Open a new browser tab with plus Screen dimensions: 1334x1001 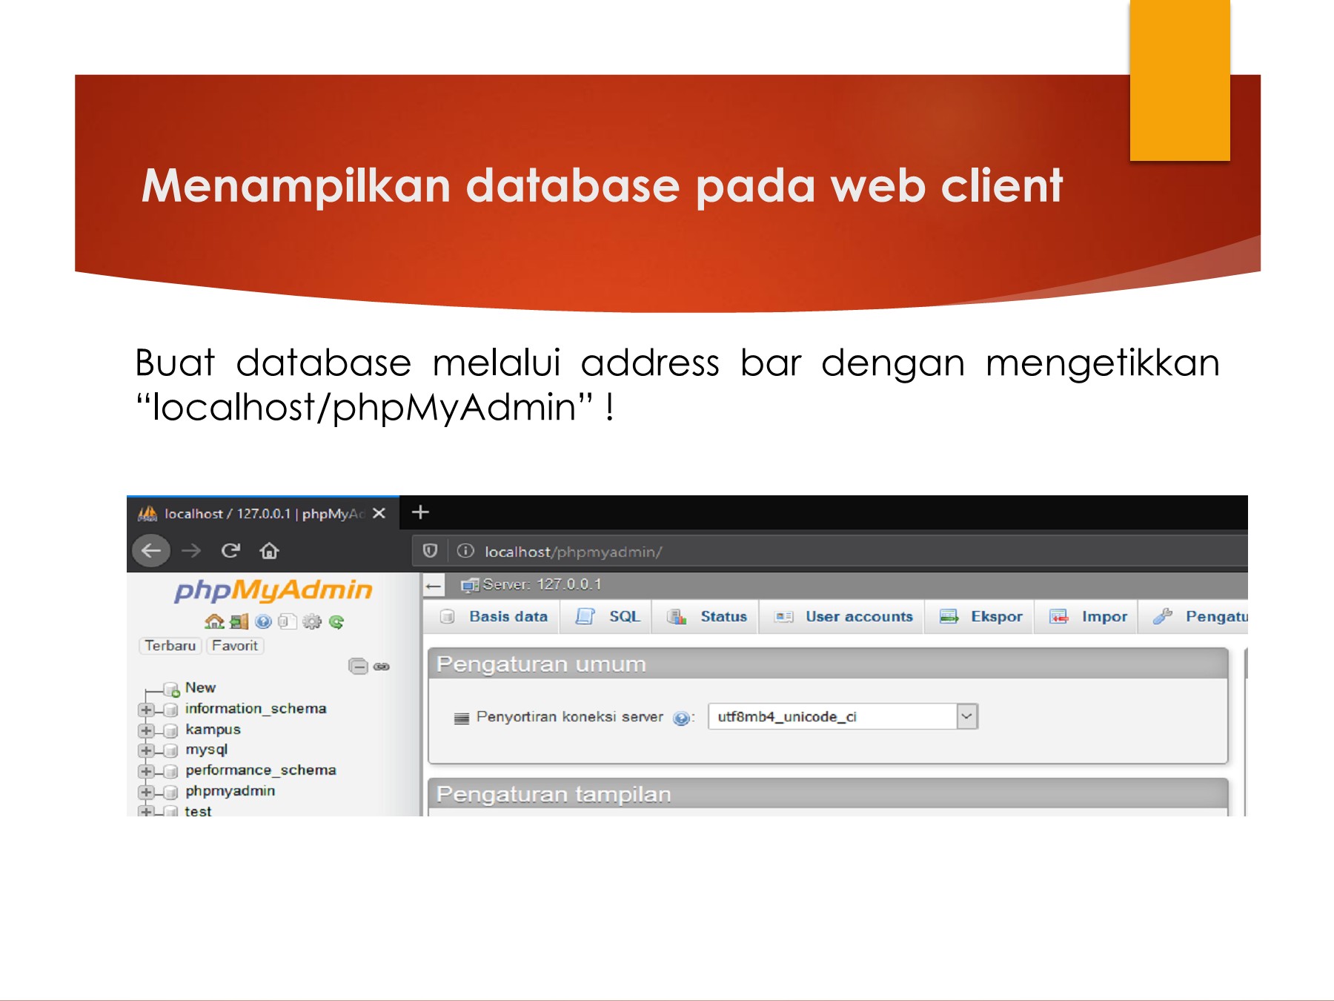[419, 512]
